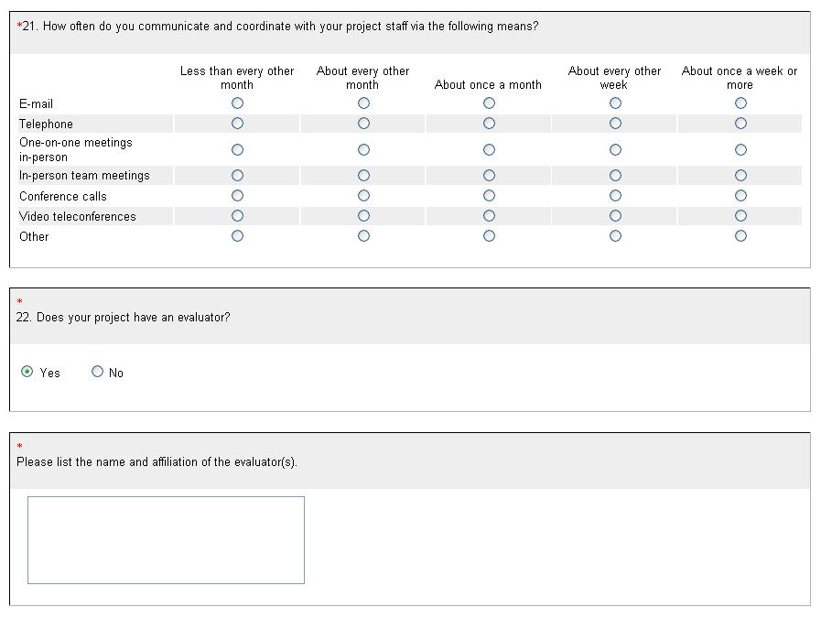This screenshot has height=618, width=821.
Task: Select Video teleconferences 'About once a month'
Action: pos(489,216)
